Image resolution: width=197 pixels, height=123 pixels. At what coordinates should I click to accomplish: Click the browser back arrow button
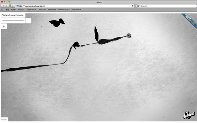[x=3, y=6]
